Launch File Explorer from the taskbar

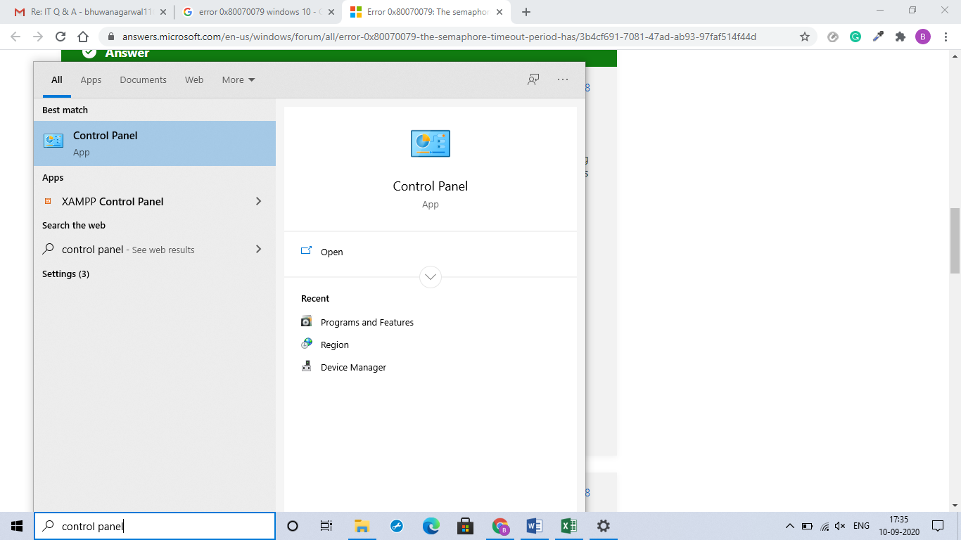362,526
